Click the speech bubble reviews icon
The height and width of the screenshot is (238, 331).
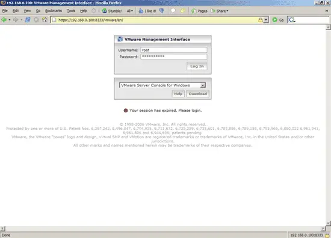pos(173,11)
